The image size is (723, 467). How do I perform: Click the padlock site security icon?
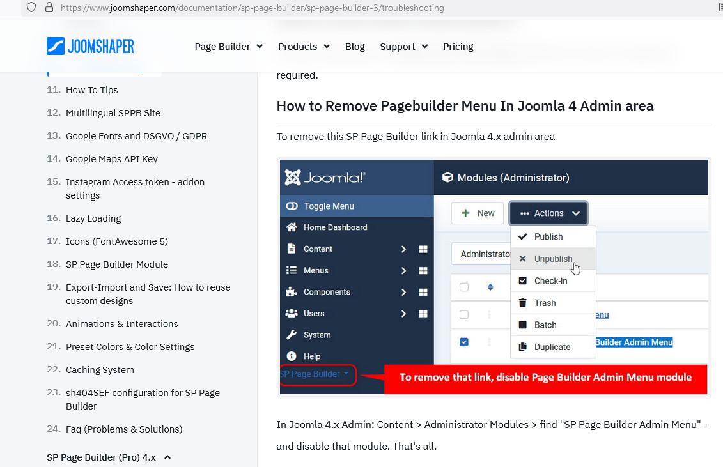click(49, 8)
